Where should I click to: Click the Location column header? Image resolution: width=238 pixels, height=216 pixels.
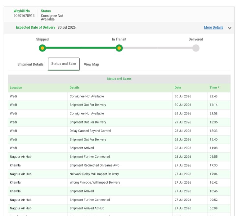16,88
